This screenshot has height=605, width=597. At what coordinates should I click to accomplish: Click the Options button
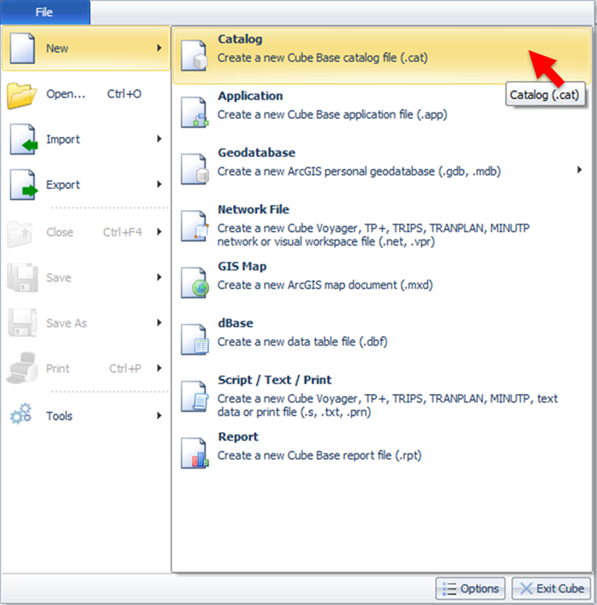coord(470,589)
